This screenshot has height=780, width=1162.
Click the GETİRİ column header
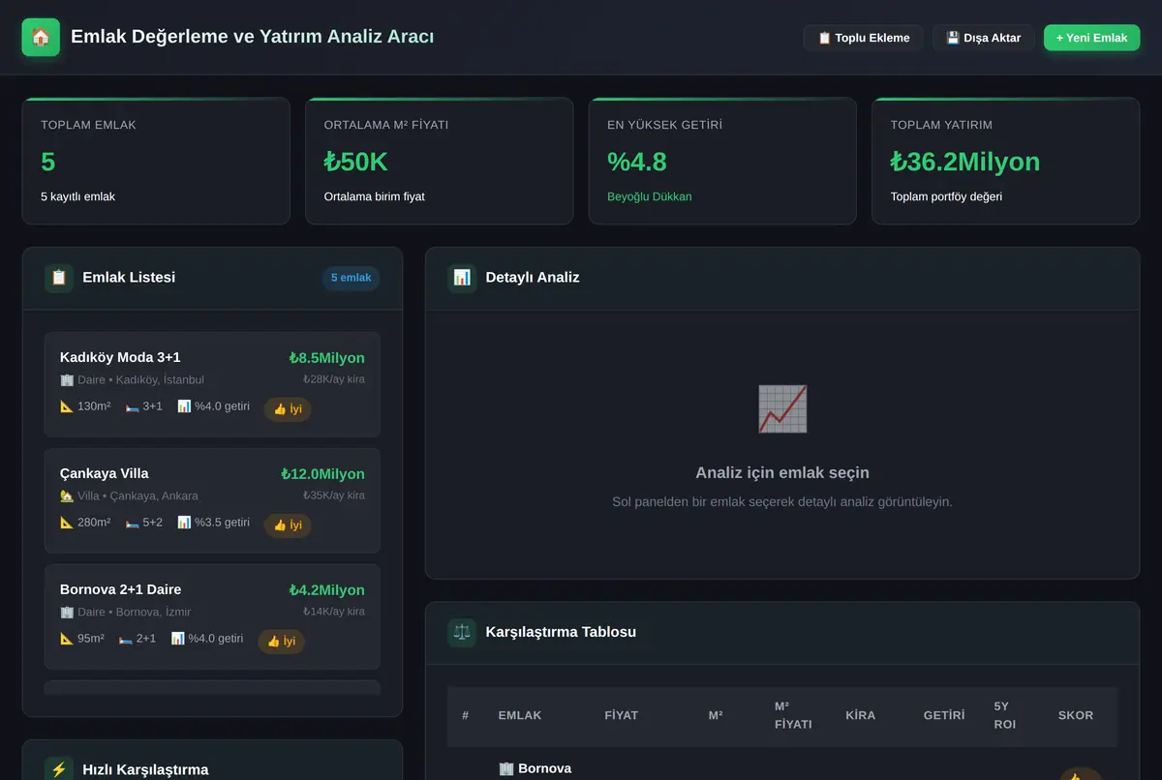(x=944, y=715)
